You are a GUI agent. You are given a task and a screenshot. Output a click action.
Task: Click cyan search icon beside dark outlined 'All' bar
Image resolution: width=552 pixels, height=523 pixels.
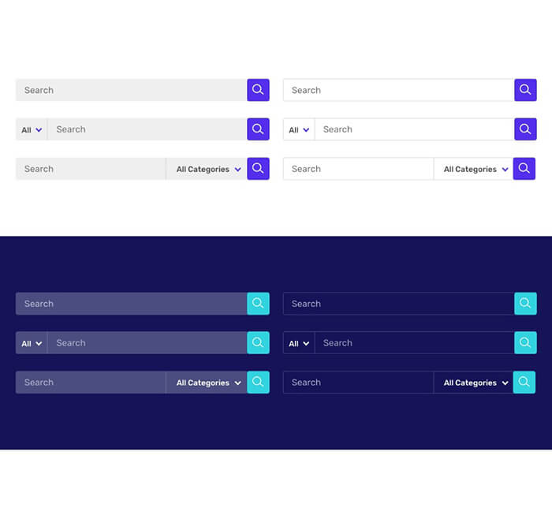(x=525, y=343)
